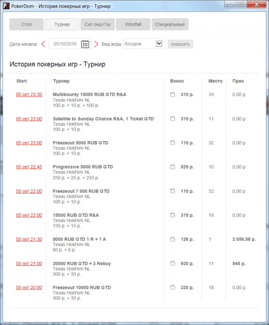Image resolution: width=269 pixels, height=325 pixels.
Task: Click wallet icon in 15000 RUB GTD R&A row
Action: pos(173,215)
